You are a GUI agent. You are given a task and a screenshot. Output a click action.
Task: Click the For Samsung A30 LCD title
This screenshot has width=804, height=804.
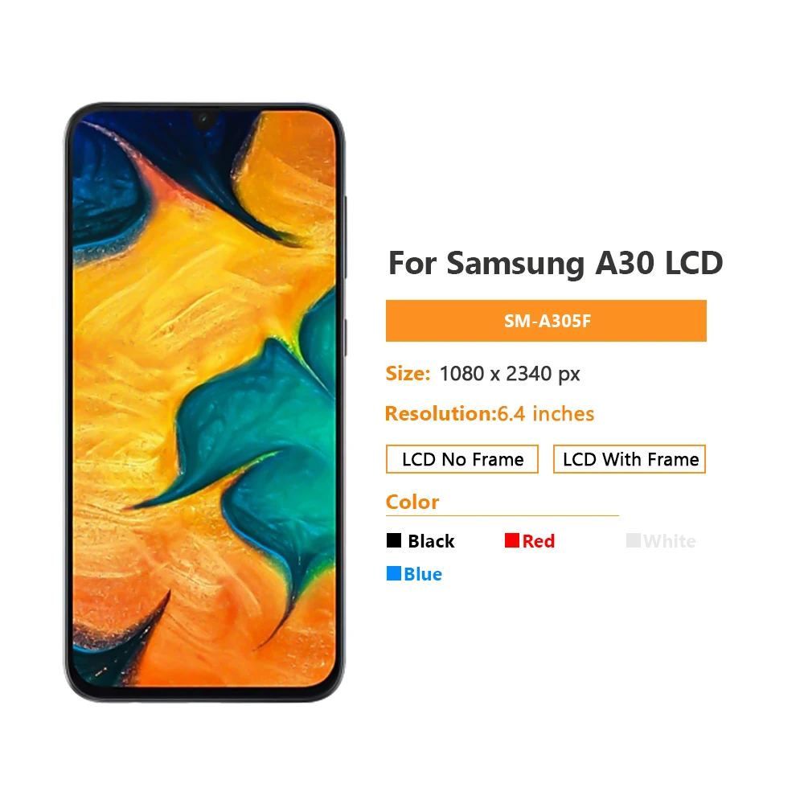(556, 264)
